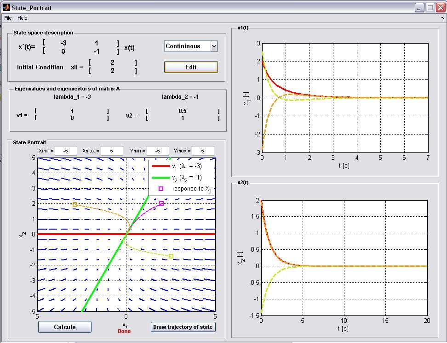Viewport: 447px width, 343px height.
Task: Click the orange square marker on the state portrait
Action: tap(74, 204)
